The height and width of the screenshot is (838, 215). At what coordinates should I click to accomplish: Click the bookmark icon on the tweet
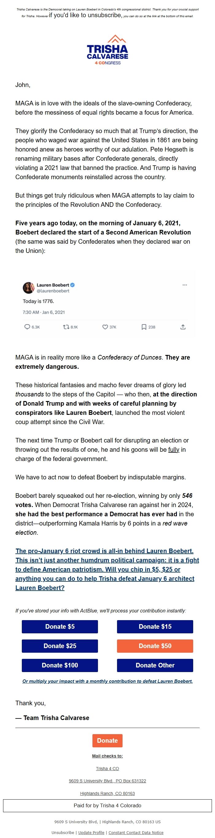[x=144, y=327]
